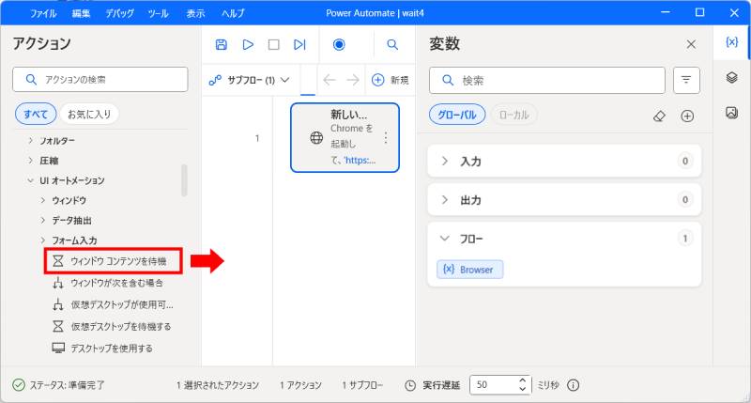Select the Chrome launch action globe icon
751x403 pixels.
click(x=316, y=138)
